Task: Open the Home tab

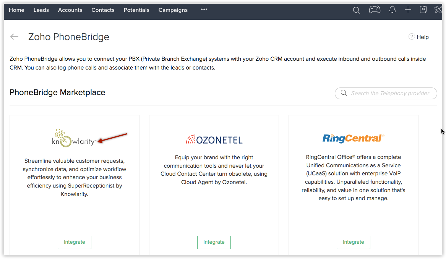Action: [x=16, y=10]
